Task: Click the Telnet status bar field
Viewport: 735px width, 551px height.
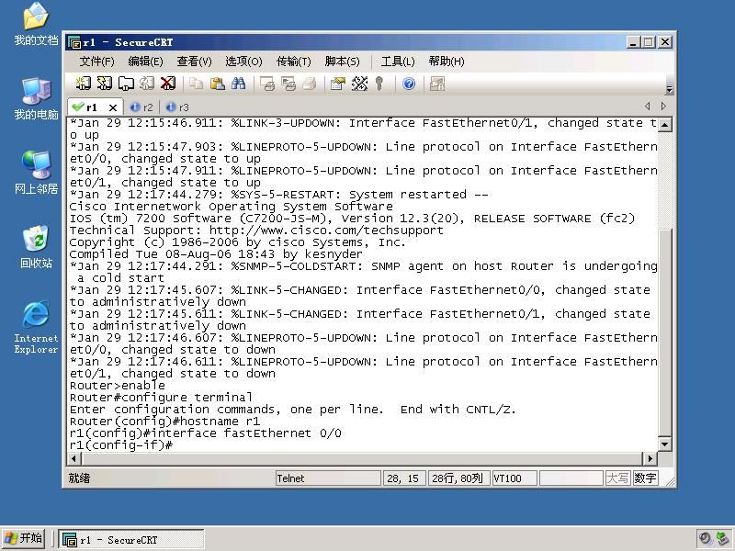Action: pyautogui.click(x=328, y=478)
